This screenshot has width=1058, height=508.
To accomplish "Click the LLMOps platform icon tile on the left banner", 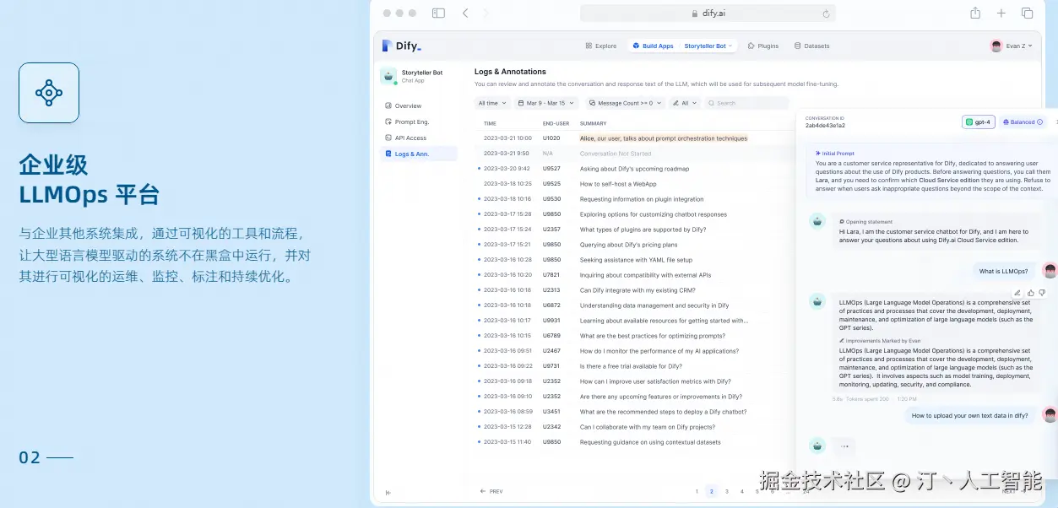I will pos(49,93).
